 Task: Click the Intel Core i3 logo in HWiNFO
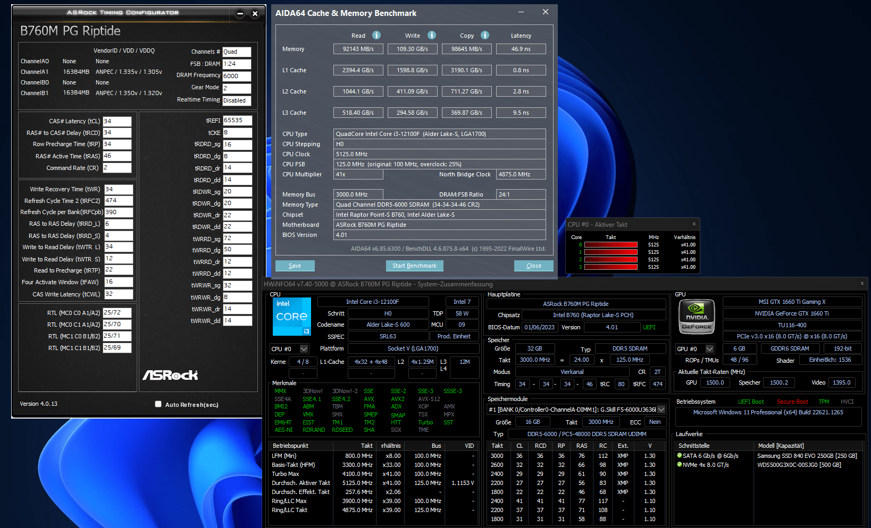pos(292,317)
